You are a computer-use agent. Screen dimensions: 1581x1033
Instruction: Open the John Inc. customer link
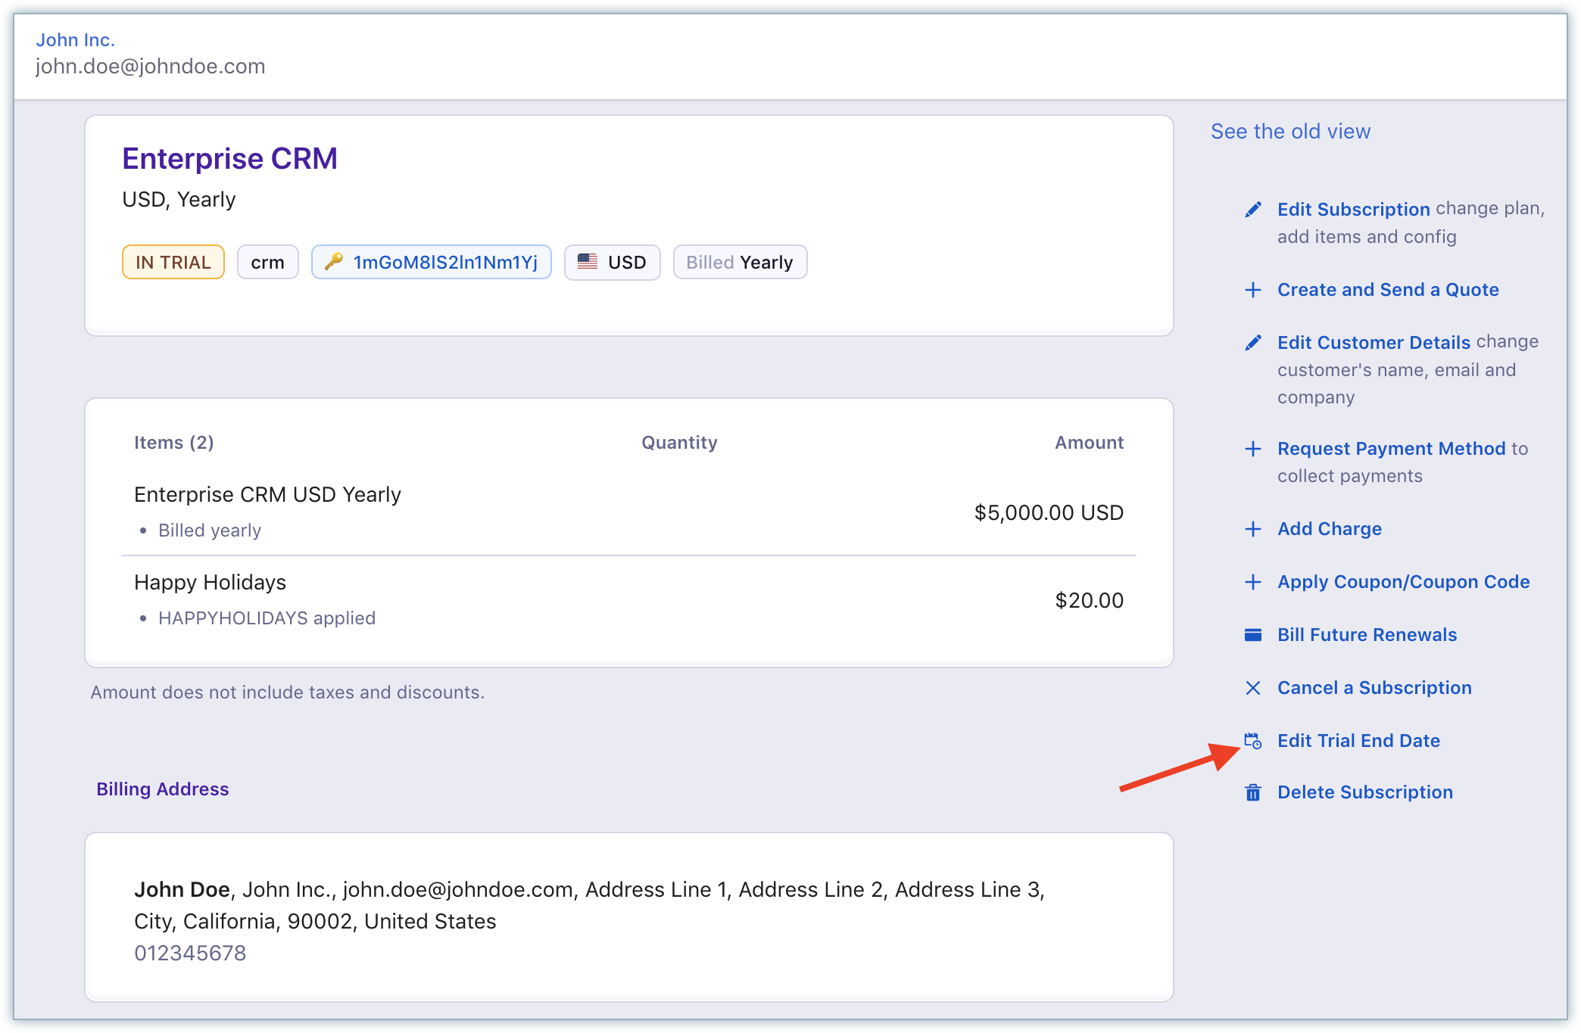pyautogui.click(x=75, y=40)
